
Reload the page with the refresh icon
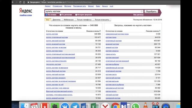[x=20, y=2]
